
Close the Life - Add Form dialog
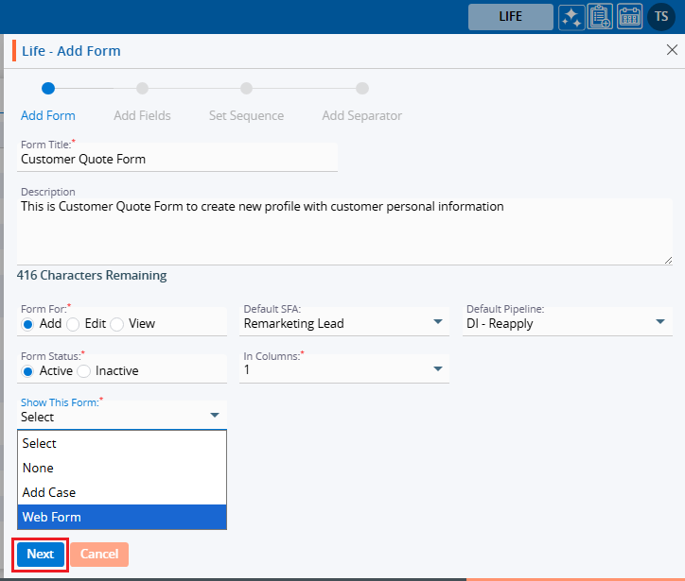(x=672, y=50)
